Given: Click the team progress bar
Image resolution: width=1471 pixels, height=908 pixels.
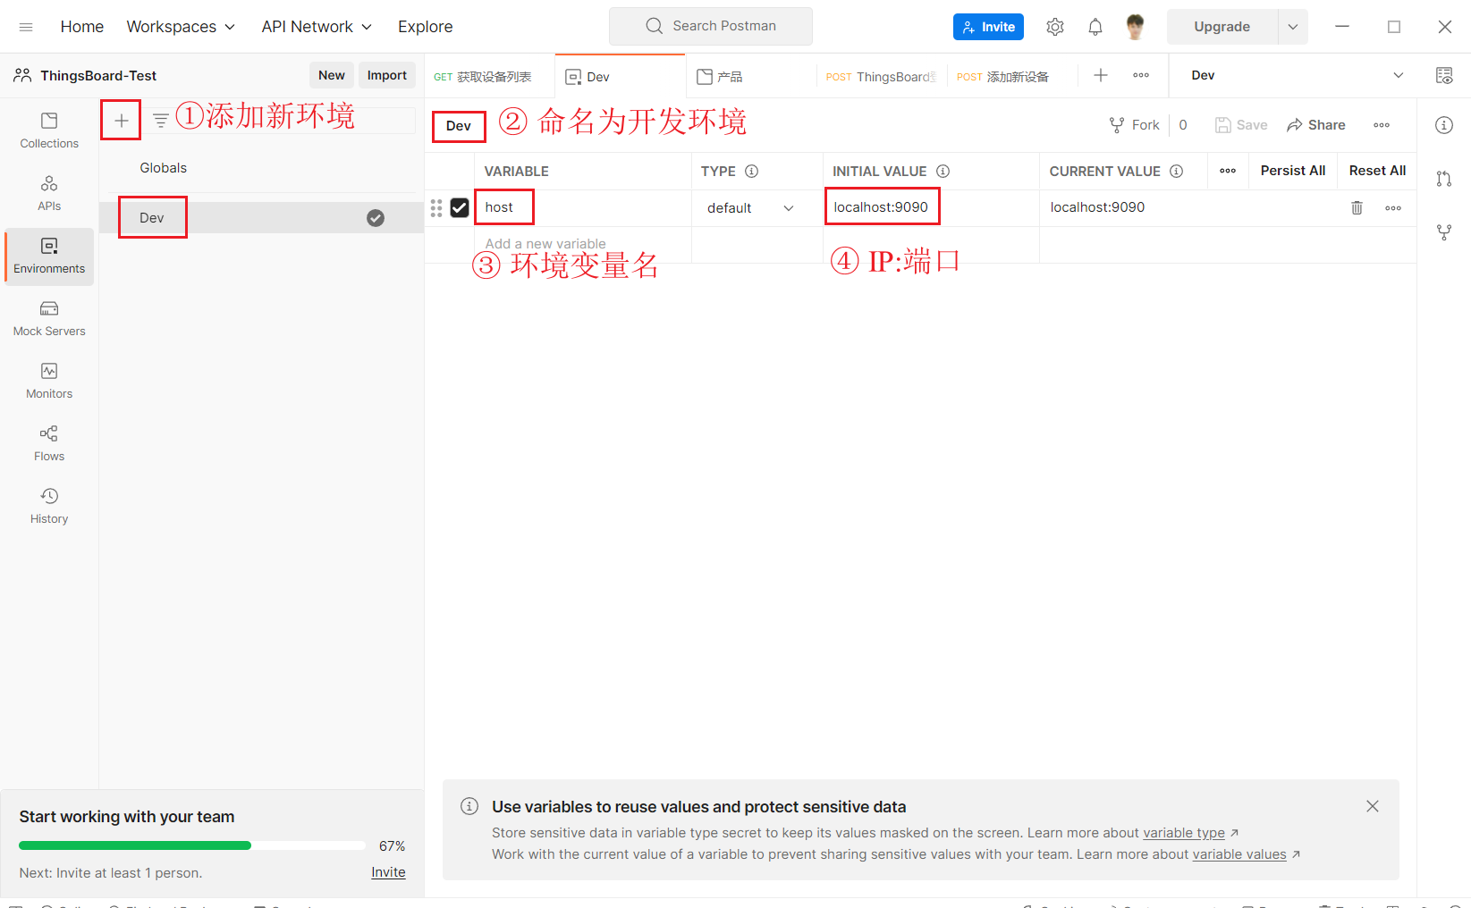Looking at the screenshot, I should tap(192, 845).
